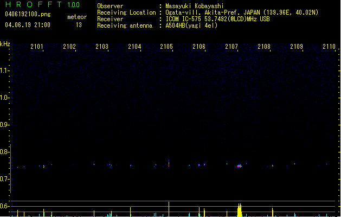Click the 1.0 kHz frequency tick
Viewport: 341px width, 217px height.
(x=4, y=98)
